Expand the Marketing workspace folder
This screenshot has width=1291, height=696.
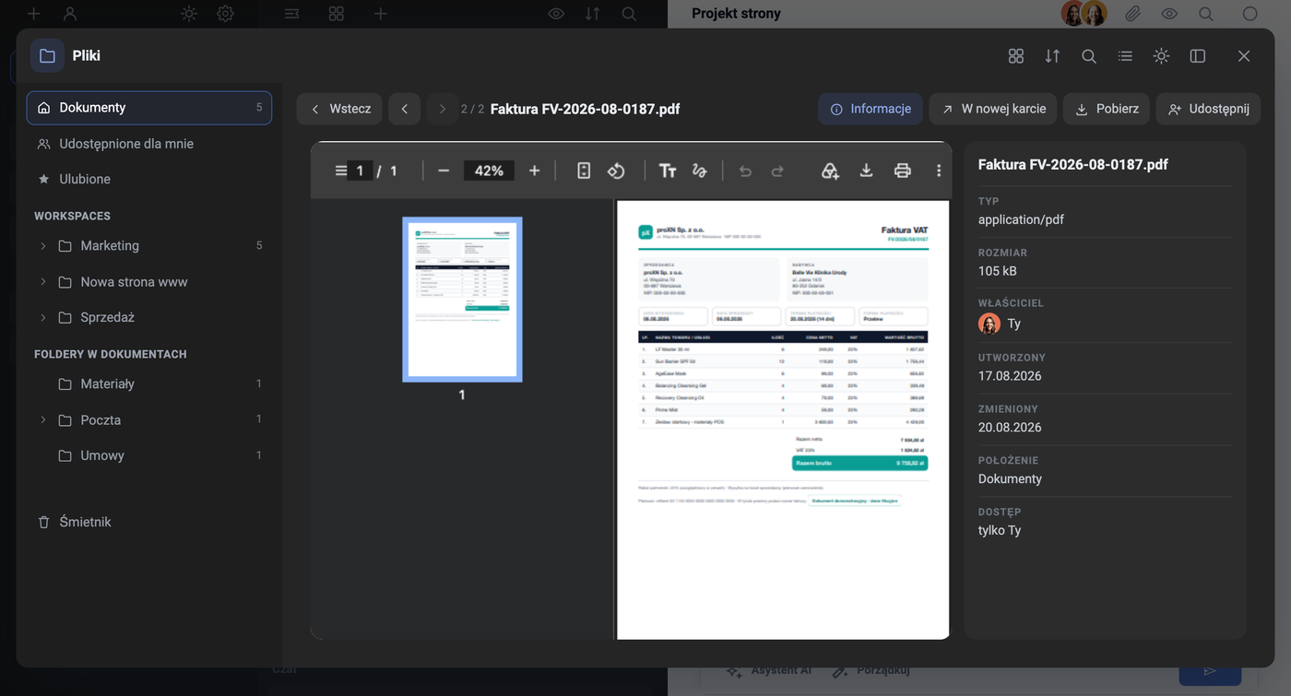point(42,246)
